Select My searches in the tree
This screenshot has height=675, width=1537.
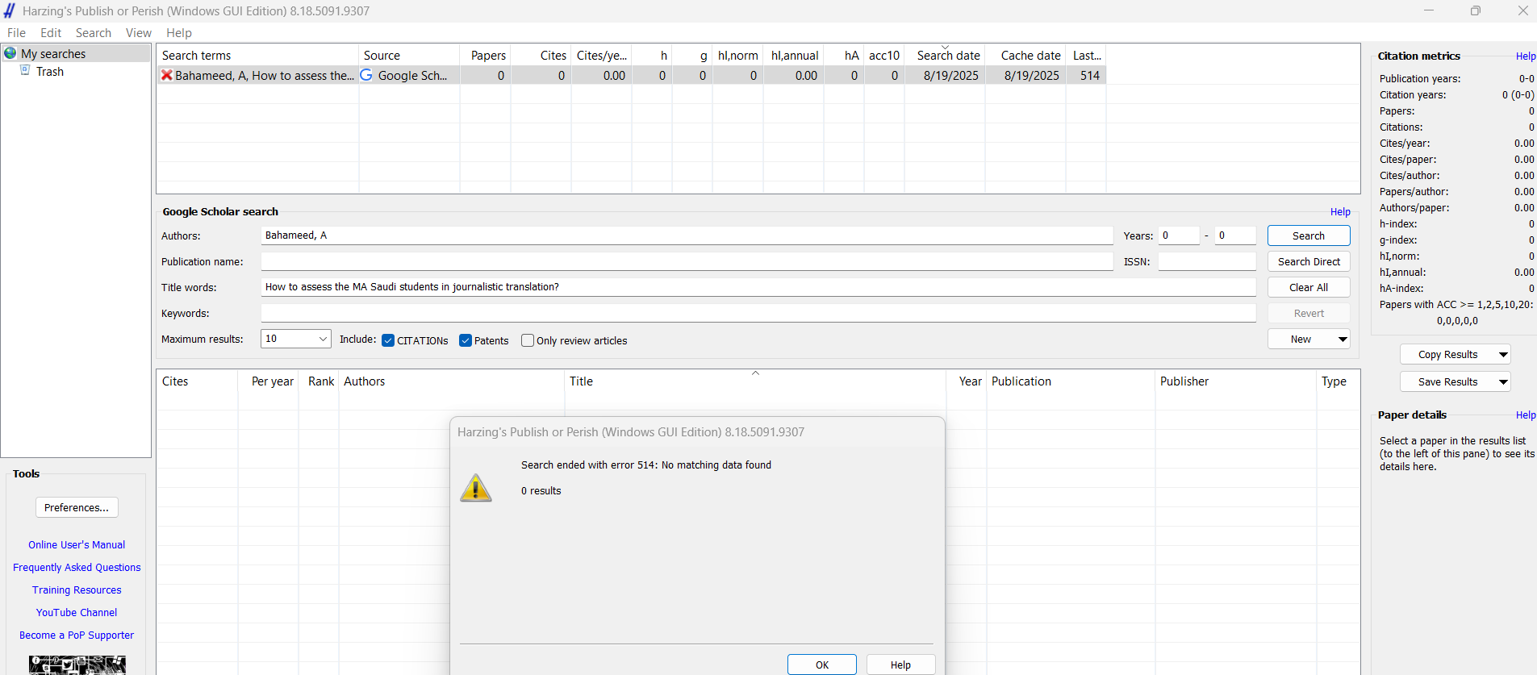(x=53, y=54)
